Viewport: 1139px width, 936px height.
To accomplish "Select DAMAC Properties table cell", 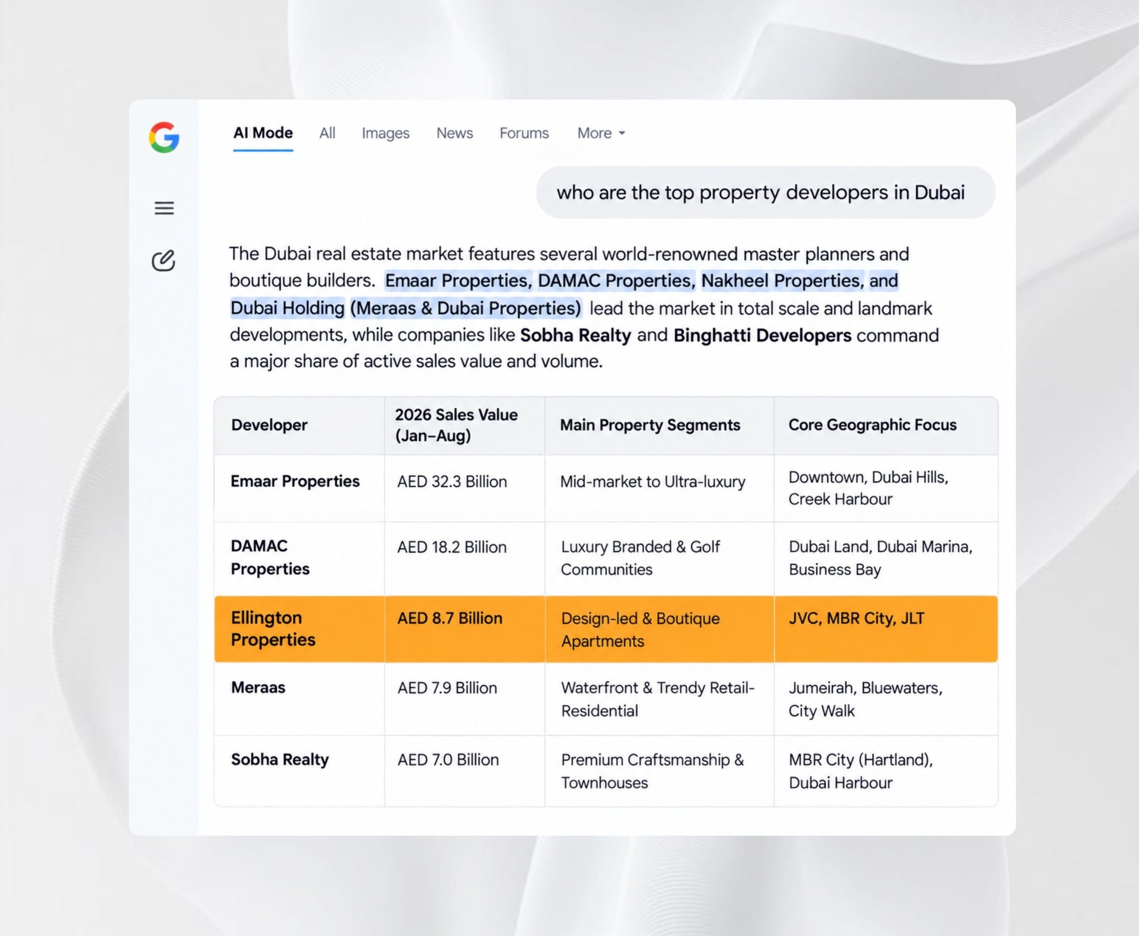I will coord(299,559).
